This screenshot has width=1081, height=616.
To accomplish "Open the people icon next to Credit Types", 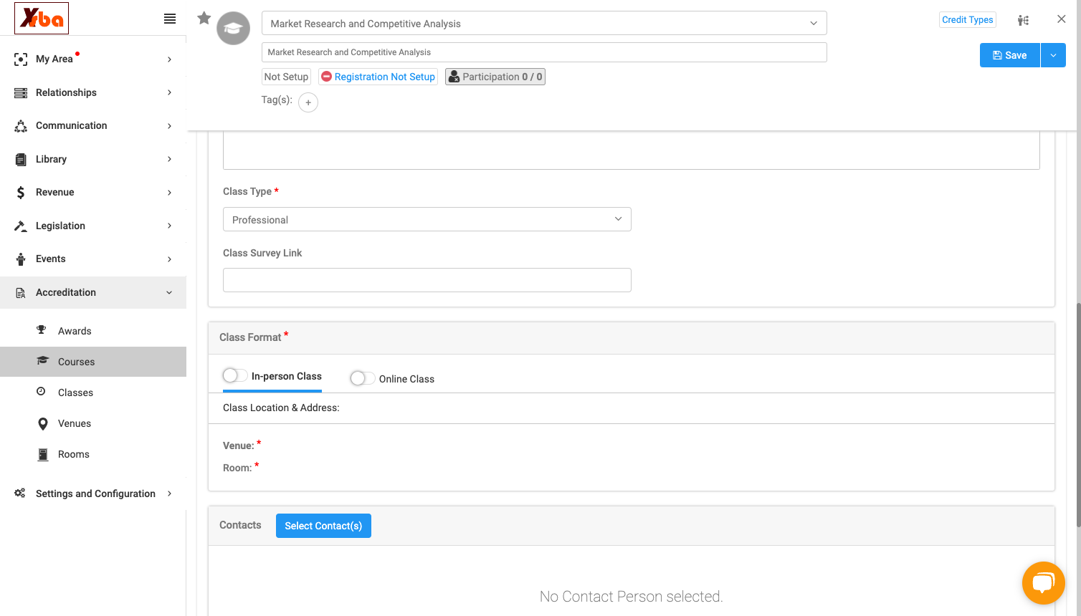I will (x=1024, y=20).
